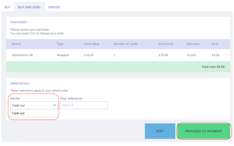Click the ORDER DETAILS section heading
The height and width of the screenshot is (146, 234).
click(x=20, y=84)
